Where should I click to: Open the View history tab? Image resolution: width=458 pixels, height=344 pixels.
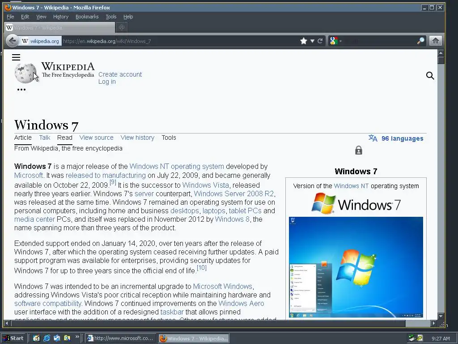pyautogui.click(x=137, y=138)
